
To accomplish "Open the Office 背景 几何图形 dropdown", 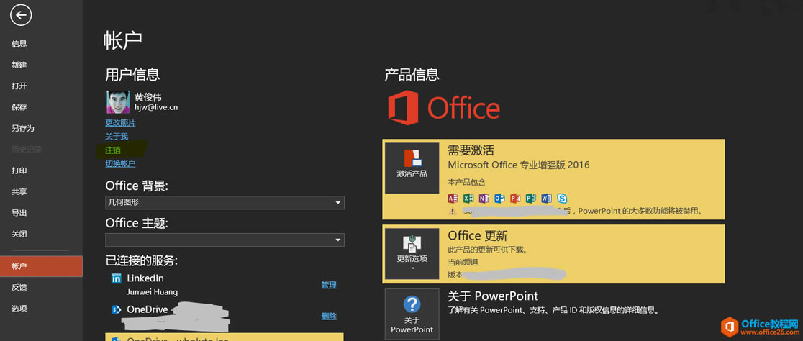I will click(224, 202).
